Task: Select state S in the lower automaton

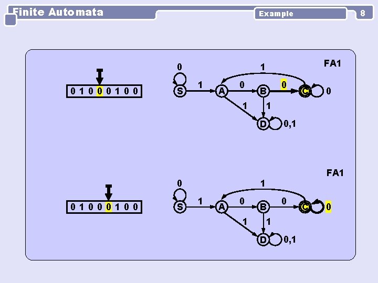Action: (x=180, y=207)
